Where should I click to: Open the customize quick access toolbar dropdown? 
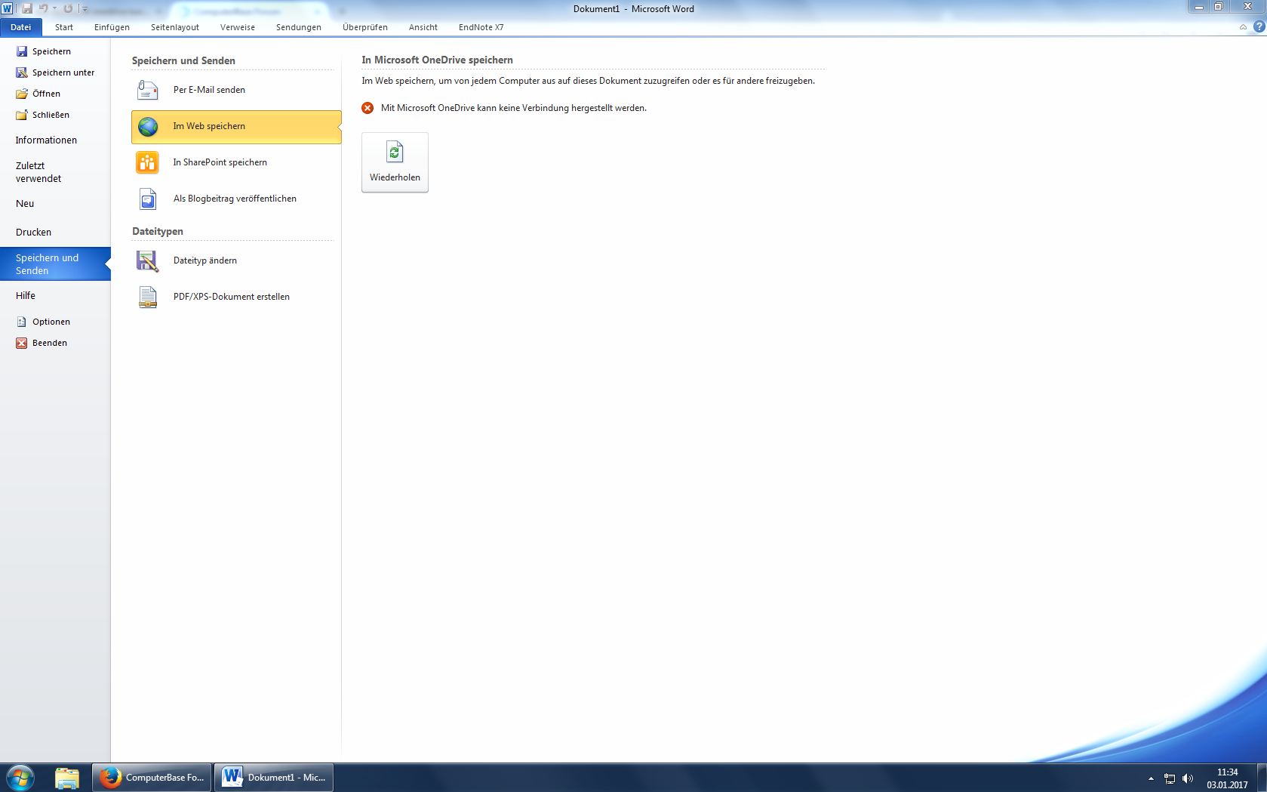click(85, 9)
